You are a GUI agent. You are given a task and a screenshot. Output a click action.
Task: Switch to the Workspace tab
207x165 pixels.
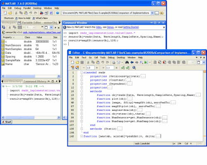[9, 23]
